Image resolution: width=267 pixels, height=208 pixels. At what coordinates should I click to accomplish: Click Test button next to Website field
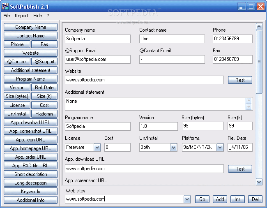coord(240,80)
